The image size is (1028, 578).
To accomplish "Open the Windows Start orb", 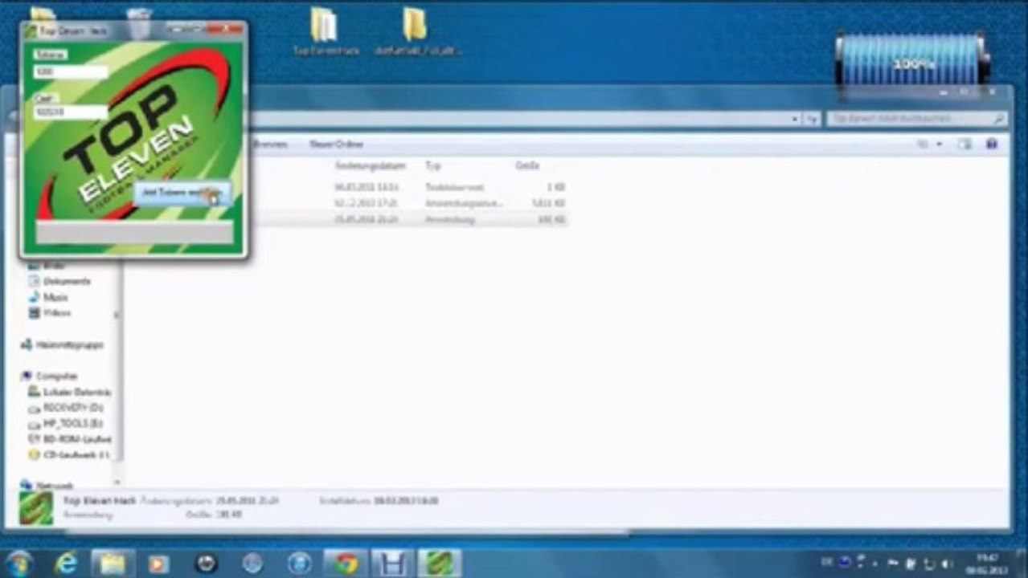I will click(x=18, y=564).
